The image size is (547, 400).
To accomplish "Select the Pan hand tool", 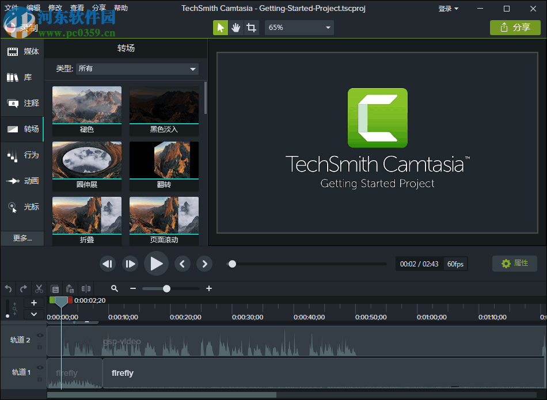I will 235,27.
